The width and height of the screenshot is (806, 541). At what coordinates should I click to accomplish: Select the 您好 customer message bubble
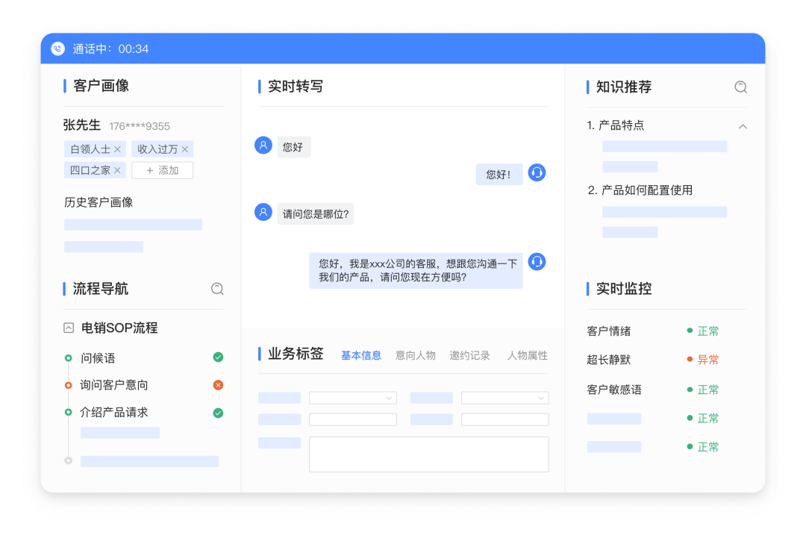point(293,148)
